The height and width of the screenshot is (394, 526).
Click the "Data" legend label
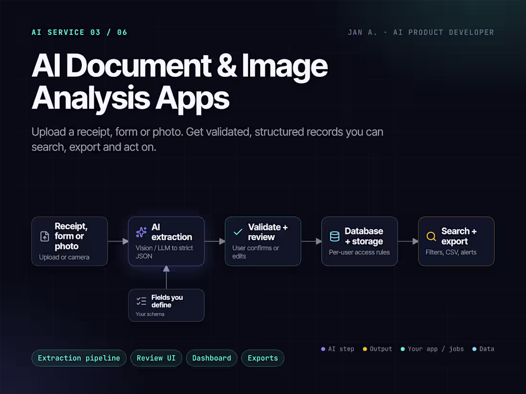487,349
